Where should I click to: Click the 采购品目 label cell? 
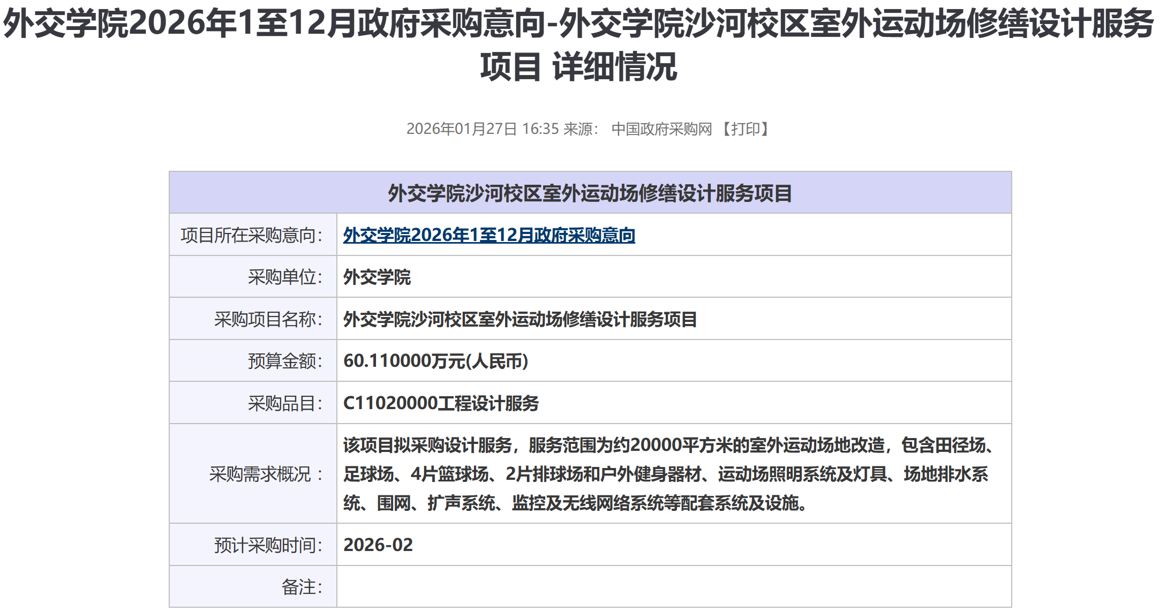point(285,403)
